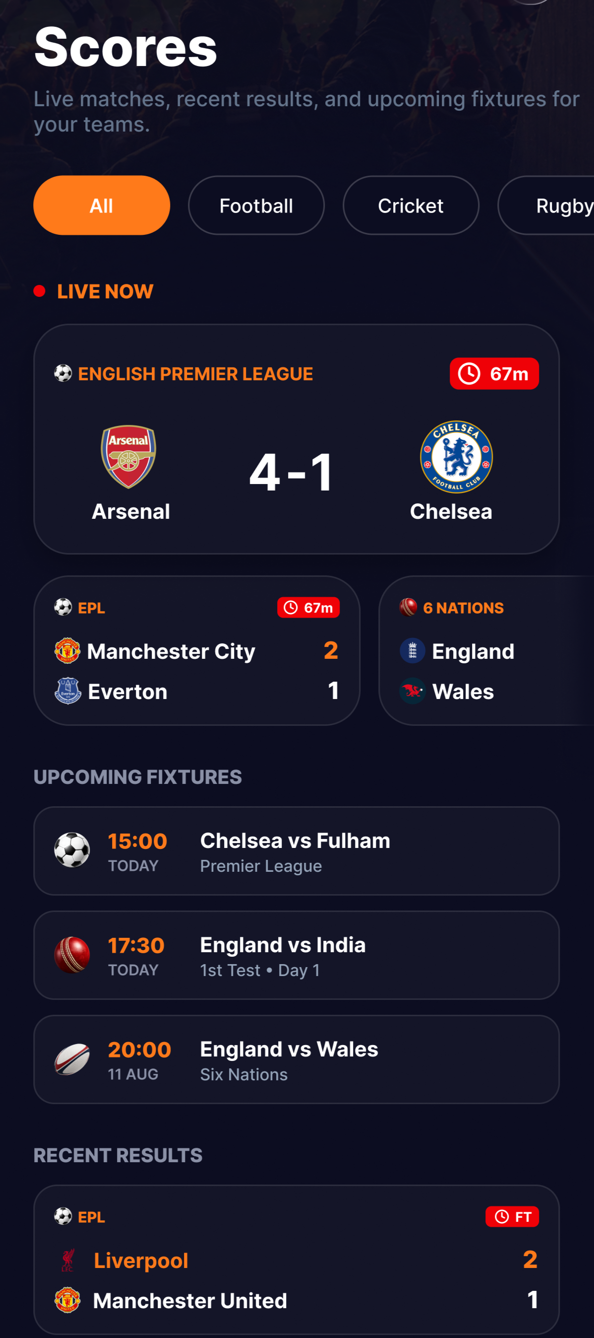Open the Chelsea vs Fulham fixture
The height and width of the screenshot is (1338, 594).
(296, 851)
